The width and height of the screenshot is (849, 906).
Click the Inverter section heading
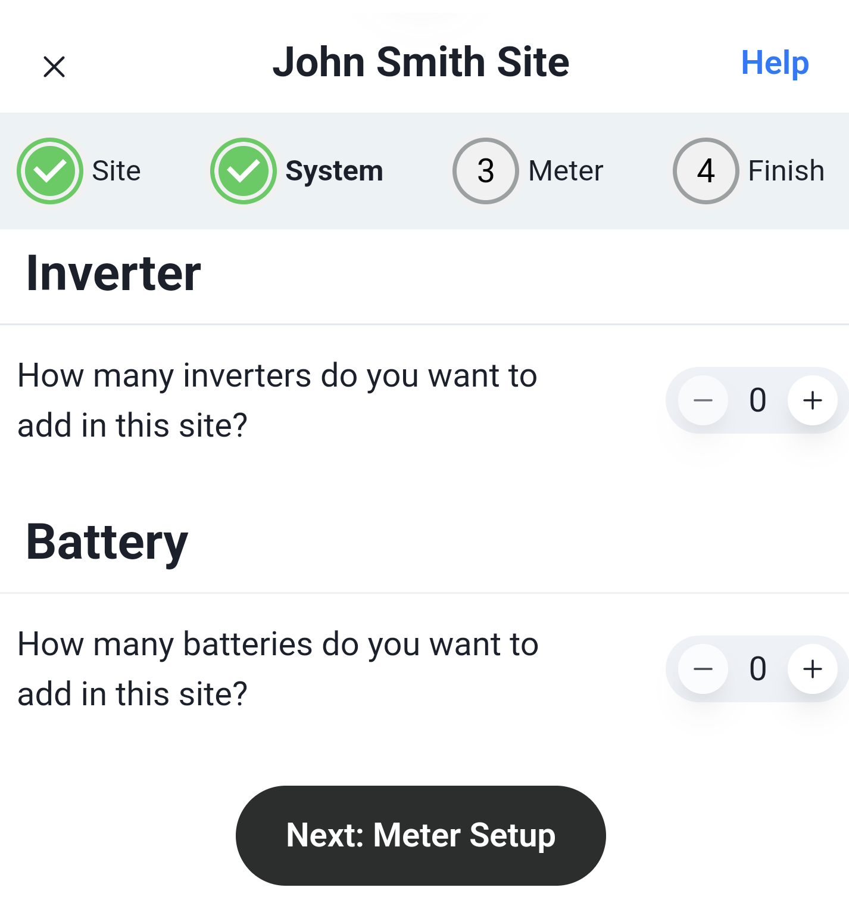pos(114,273)
